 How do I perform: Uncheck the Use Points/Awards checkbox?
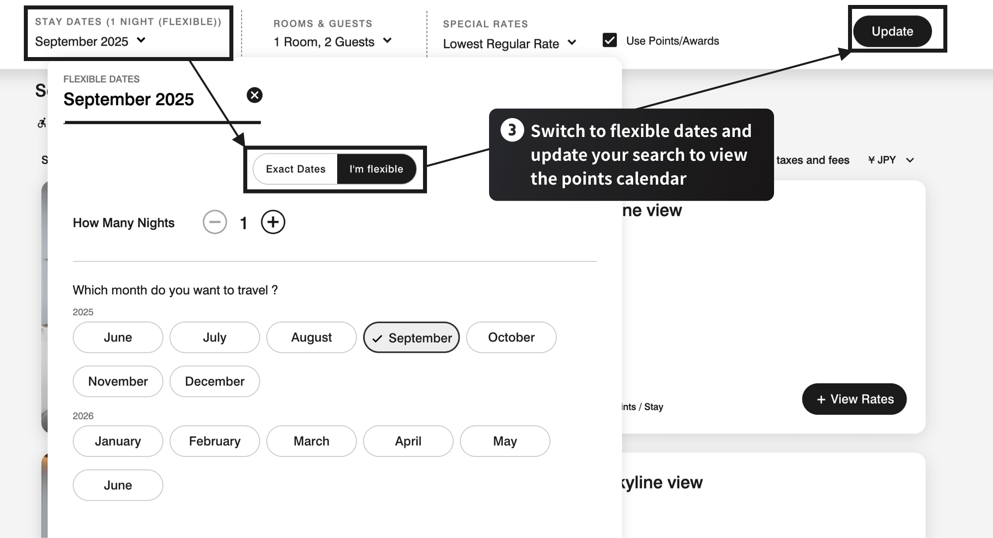[610, 40]
